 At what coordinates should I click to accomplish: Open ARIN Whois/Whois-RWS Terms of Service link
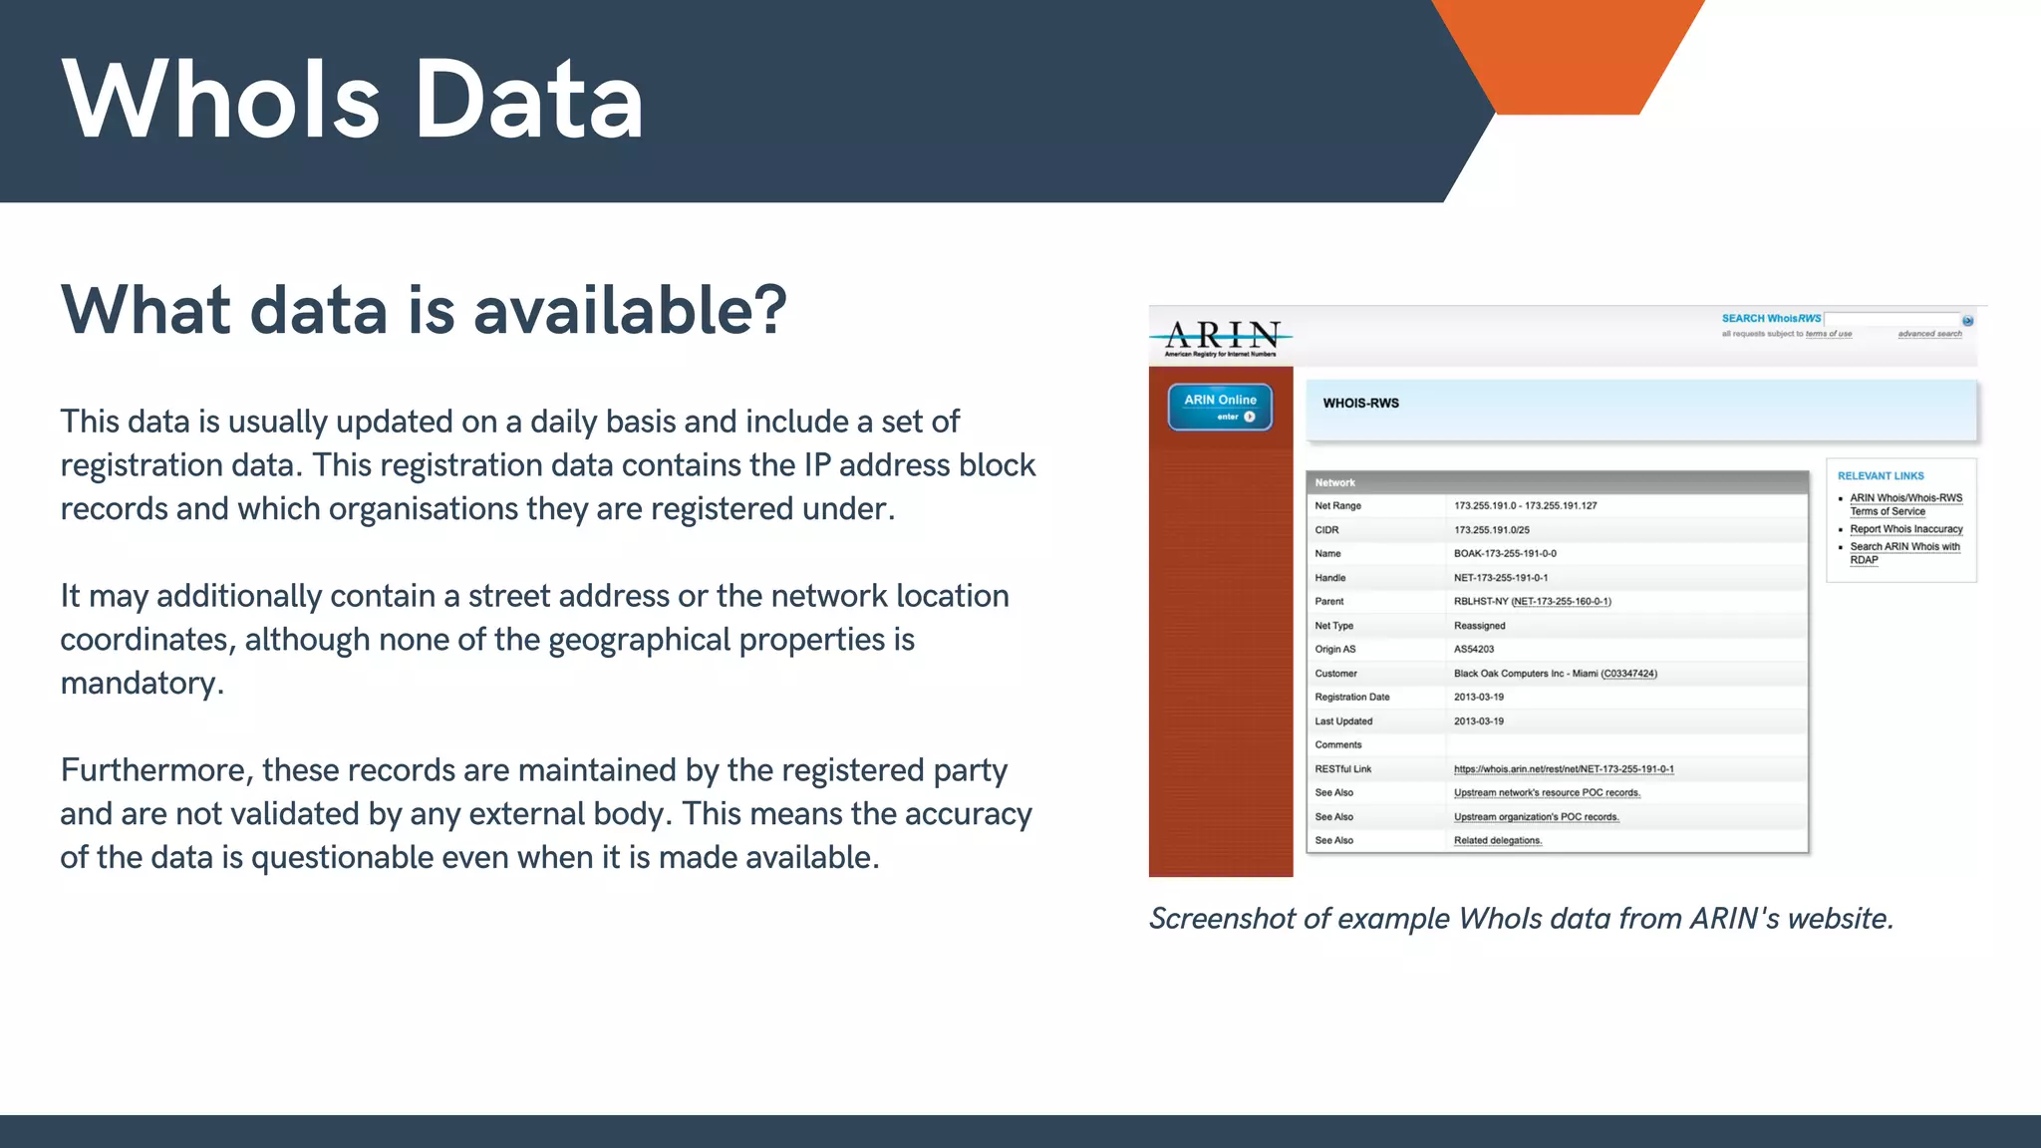pyautogui.click(x=1905, y=504)
